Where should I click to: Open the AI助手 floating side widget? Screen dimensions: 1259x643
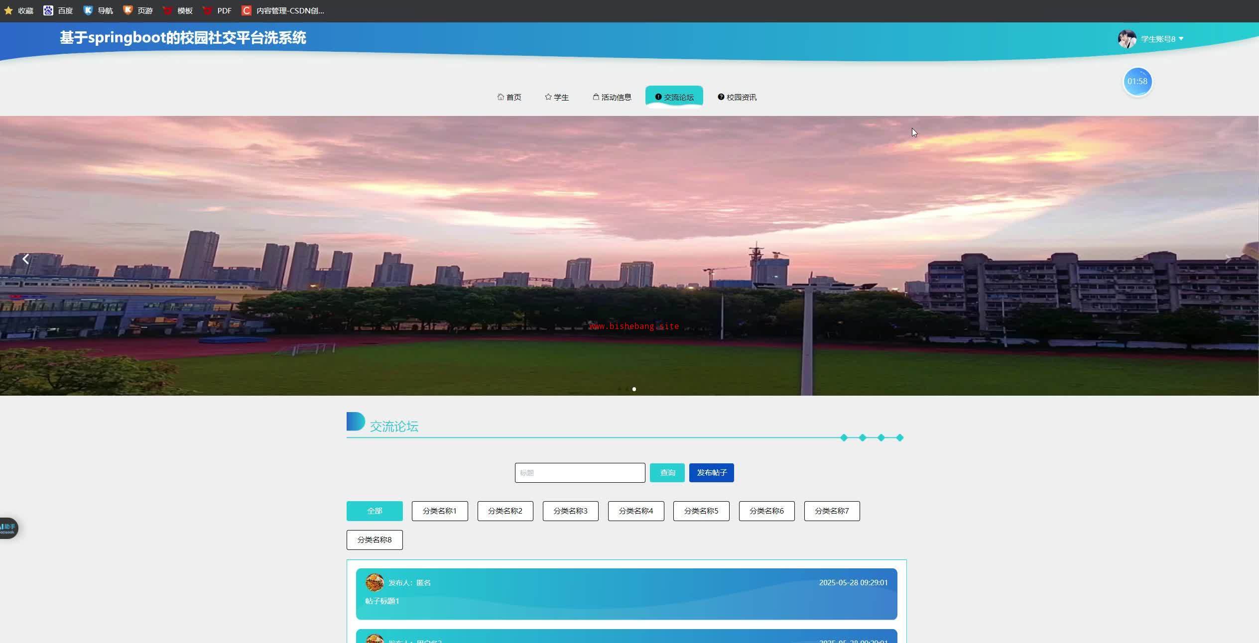tap(8, 528)
